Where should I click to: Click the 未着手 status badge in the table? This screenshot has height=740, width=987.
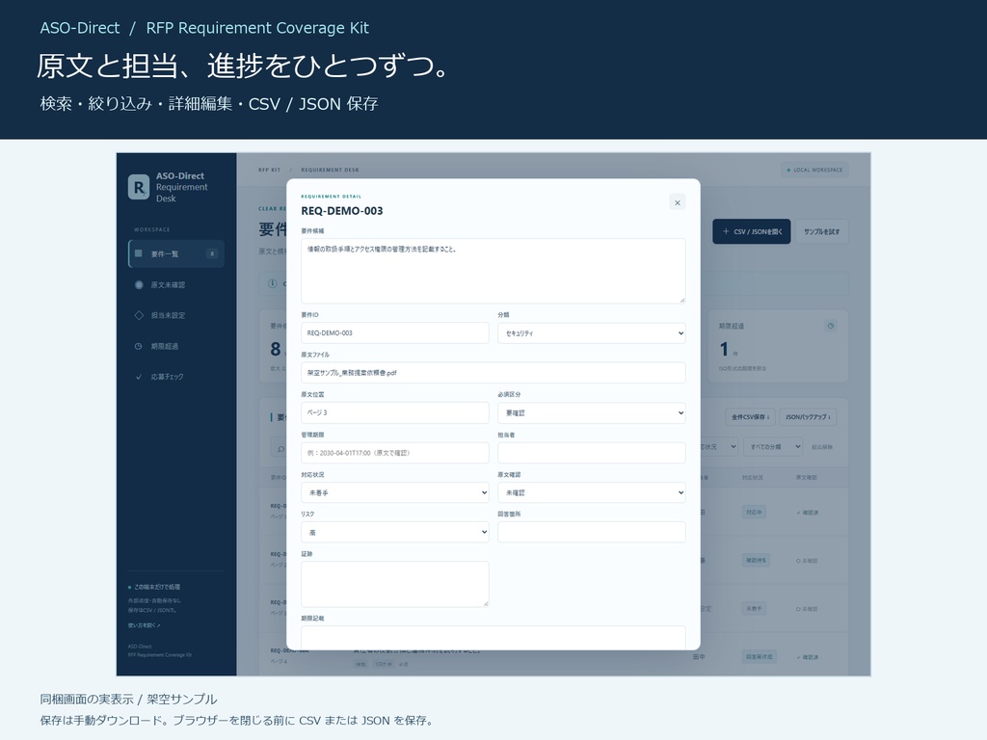coord(754,609)
